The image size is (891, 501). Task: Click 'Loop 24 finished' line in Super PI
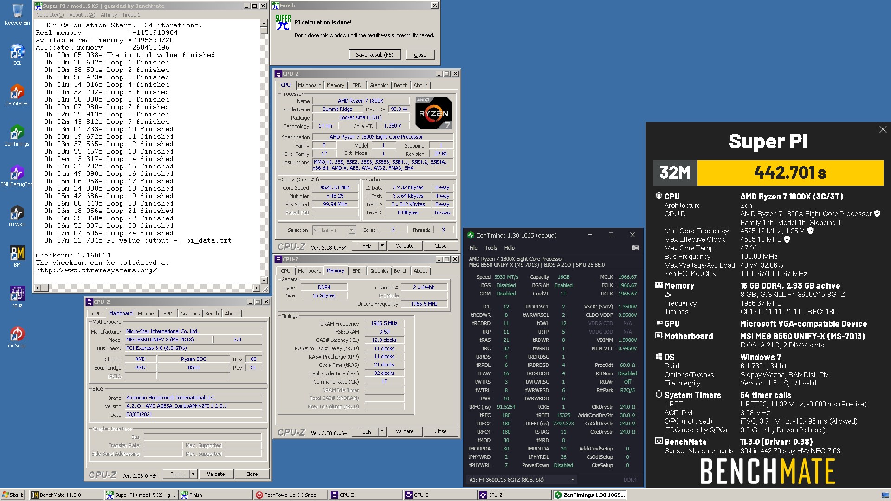point(109,233)
